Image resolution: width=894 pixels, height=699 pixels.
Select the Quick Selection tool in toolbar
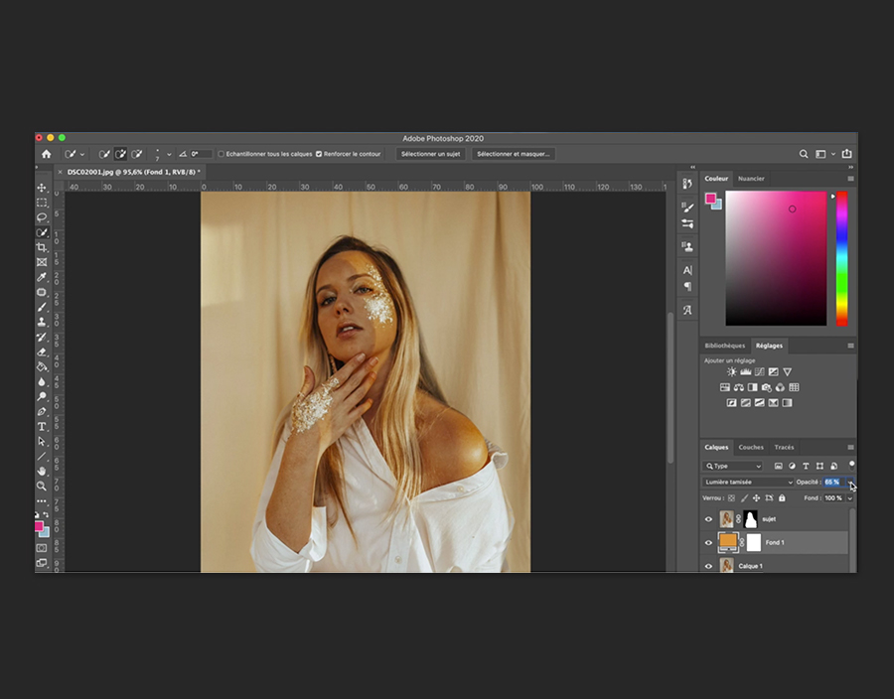42,232
